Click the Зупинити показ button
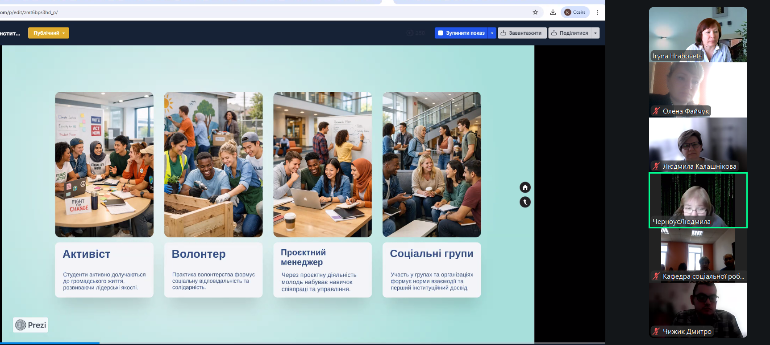 (461, 33)
